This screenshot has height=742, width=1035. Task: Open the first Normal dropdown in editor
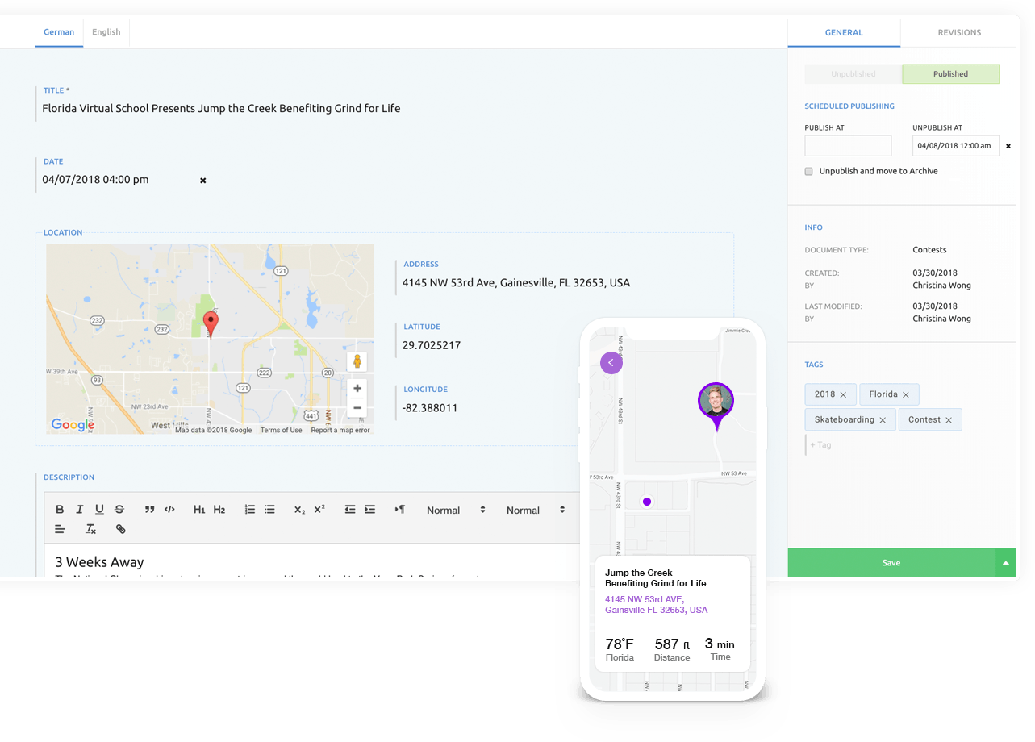tap(456, 511)
